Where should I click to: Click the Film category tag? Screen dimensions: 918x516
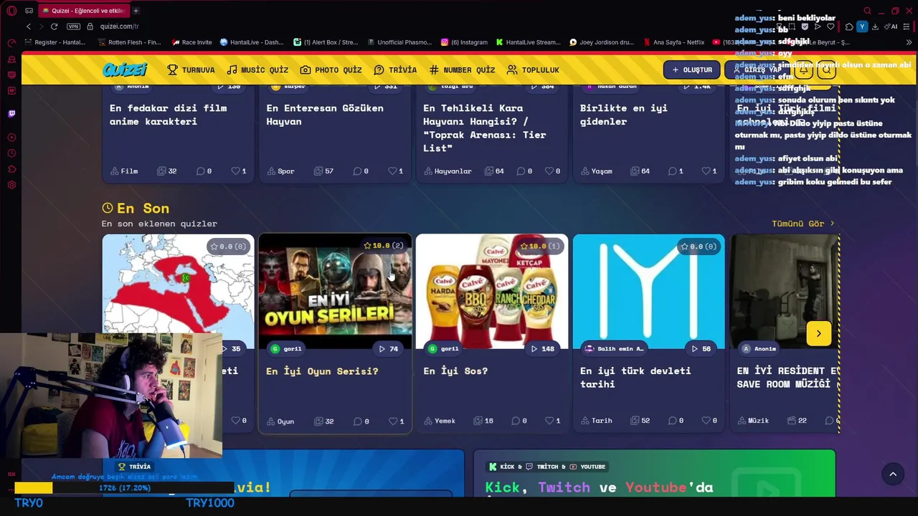(x=124, y=171)
